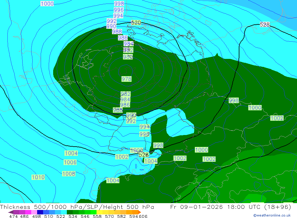The image size is (297, 218).
Task: Click the 978 low pressure centre label
Action: coord(127,79)
